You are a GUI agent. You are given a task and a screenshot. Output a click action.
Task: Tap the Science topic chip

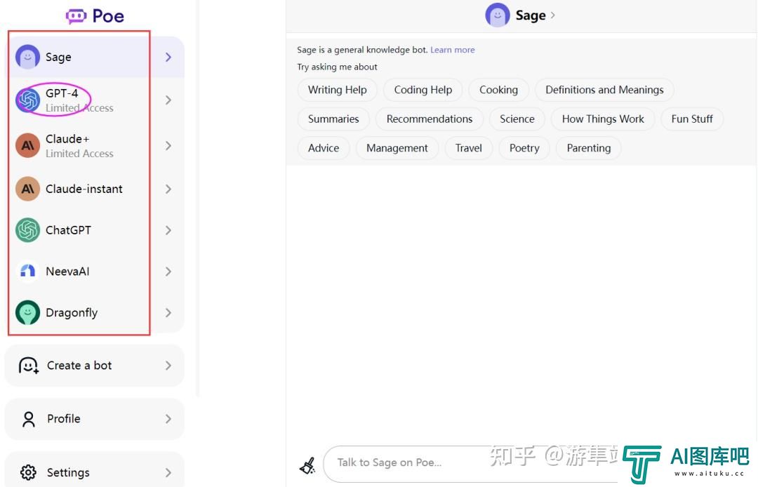coord(517,119)
